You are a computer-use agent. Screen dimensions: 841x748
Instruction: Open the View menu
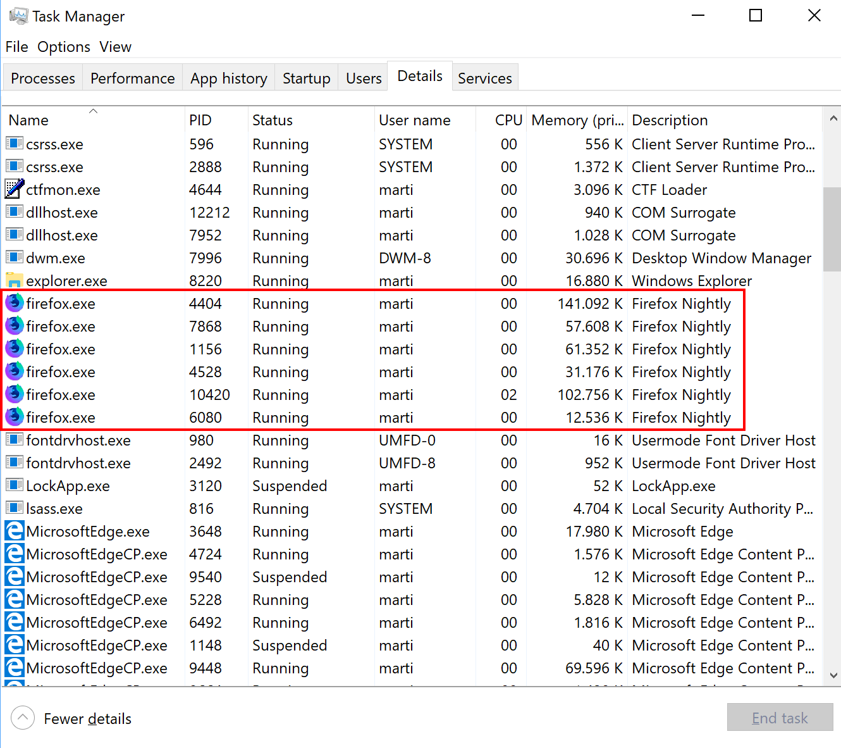pos(116,47)
